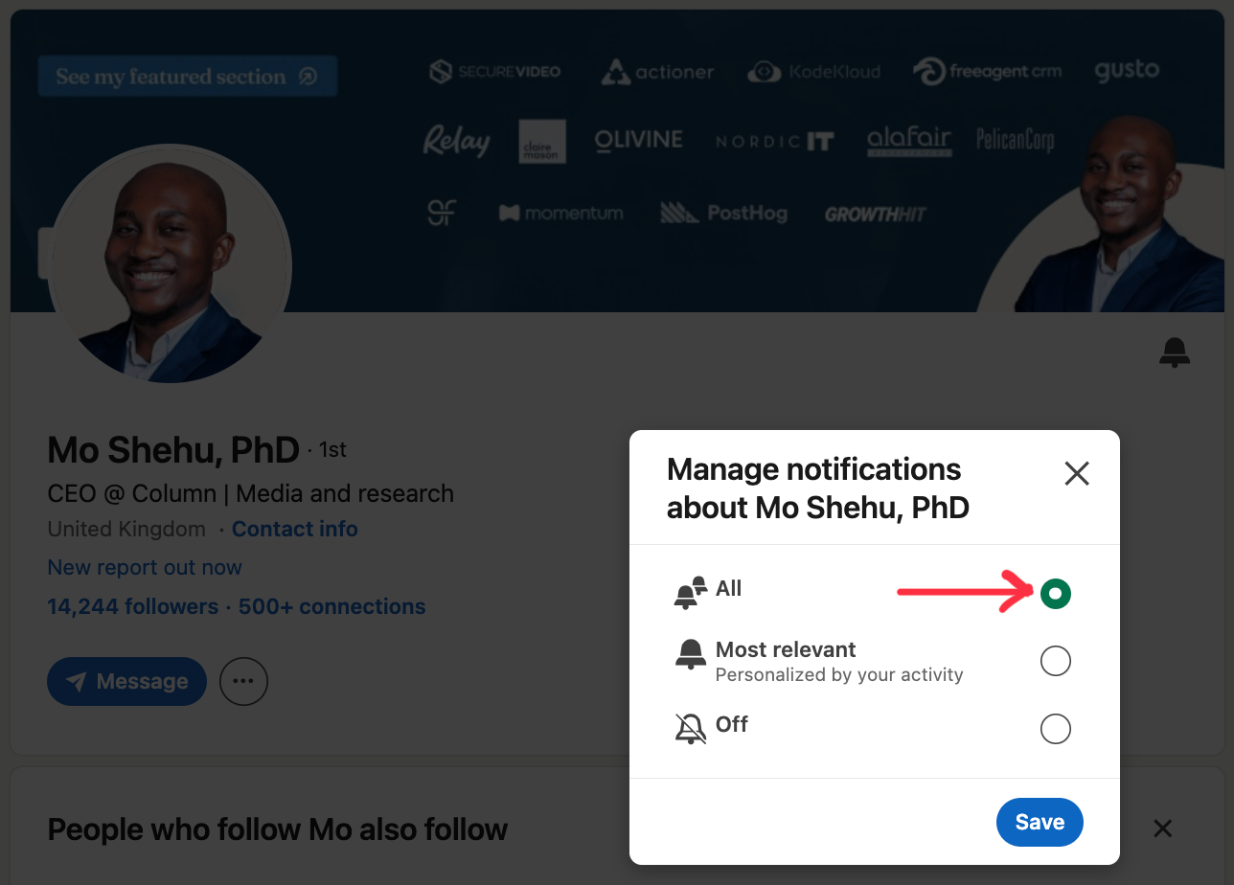This screenshot has width=1234, height=885.
Task: View the 14,244 followers link
Action: pos(132,606)
